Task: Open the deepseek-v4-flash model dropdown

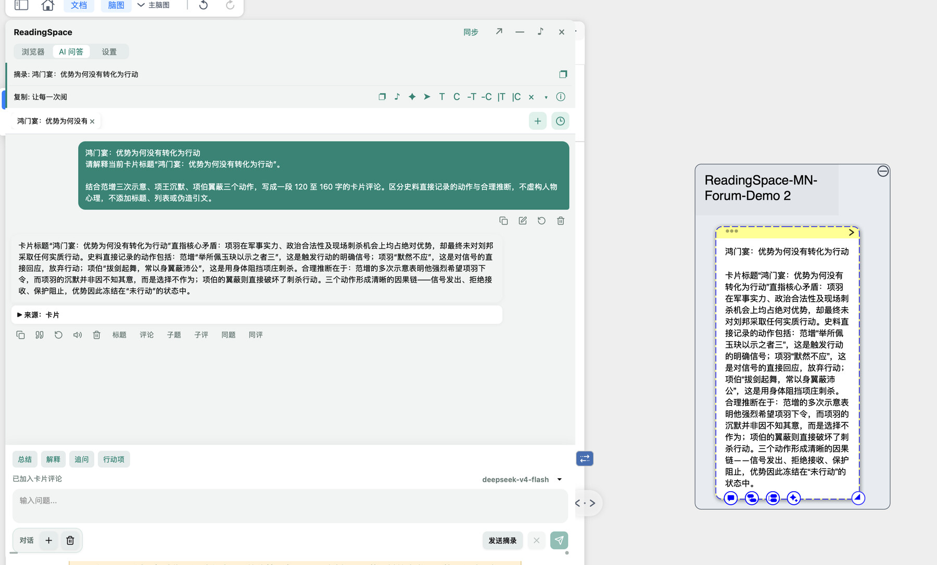Action: [522, 480]
